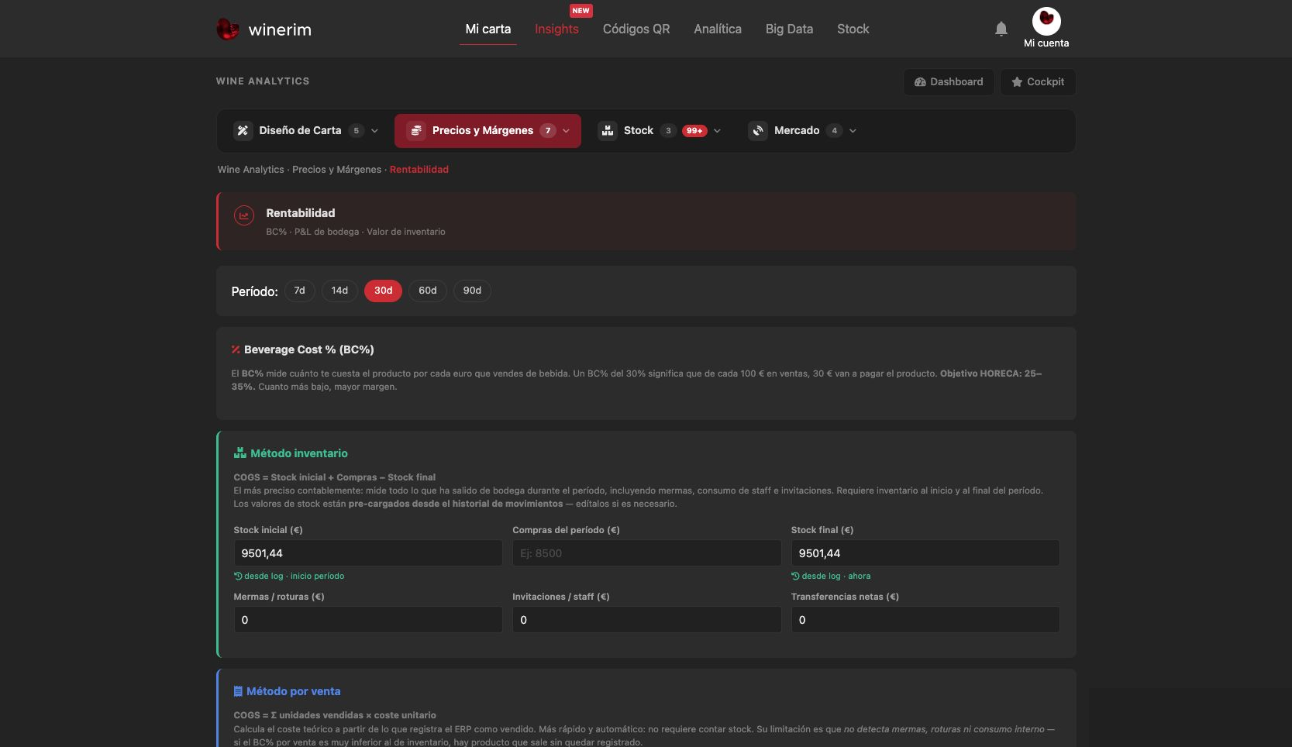Click the Stock boxes icon in submenu

click(608, 131)
